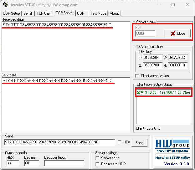Toggle the Client authorization checkbox
Viewport: 195px width, 170px height.
137,76
